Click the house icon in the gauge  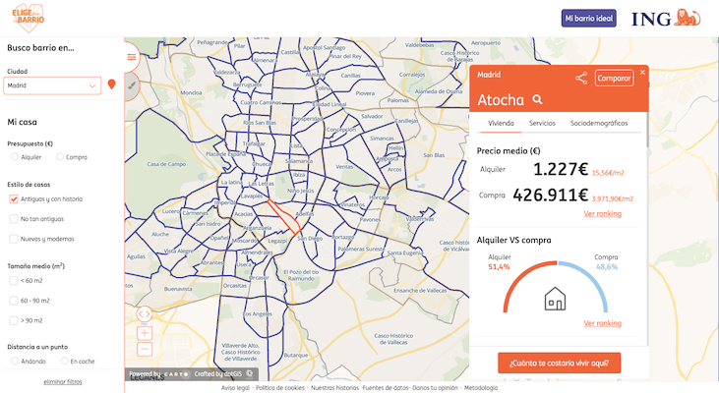[x=555, y=299]
